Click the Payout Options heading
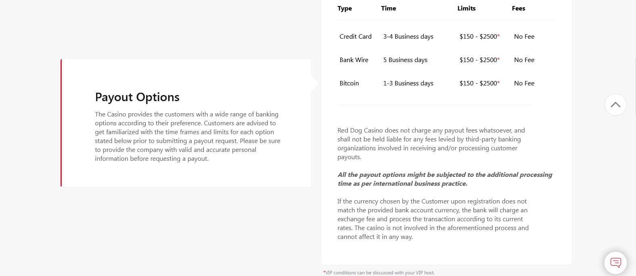 [x=137, y=97]
